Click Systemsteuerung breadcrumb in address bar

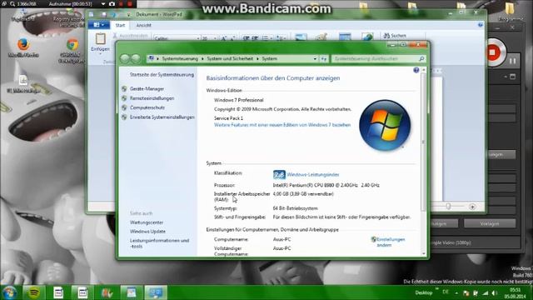point(180,58)
